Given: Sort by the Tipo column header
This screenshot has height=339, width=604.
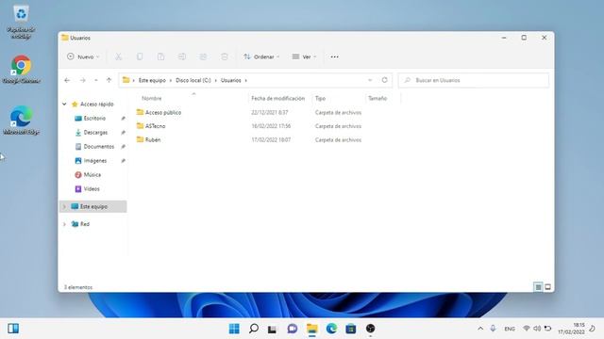Looking at the screenshot, I should click(320, 98).
